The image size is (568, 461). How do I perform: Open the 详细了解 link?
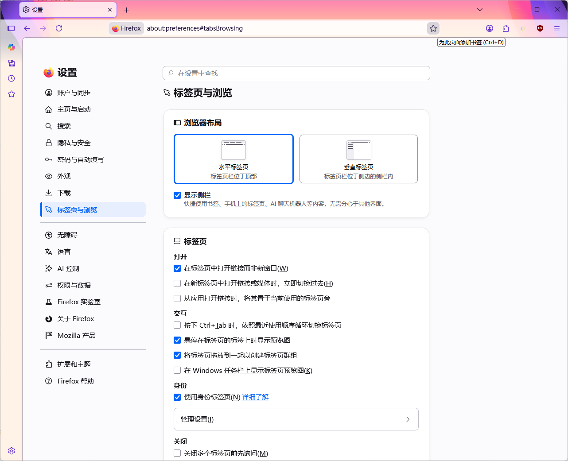pos(255,397)
